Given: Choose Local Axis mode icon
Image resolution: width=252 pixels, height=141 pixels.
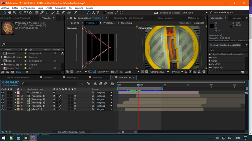Looking at the screenshot, I should click(89, 12).
